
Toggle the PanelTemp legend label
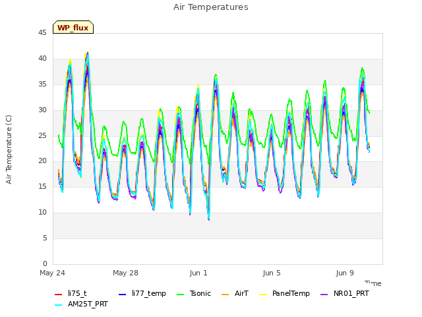click(291, 293)
